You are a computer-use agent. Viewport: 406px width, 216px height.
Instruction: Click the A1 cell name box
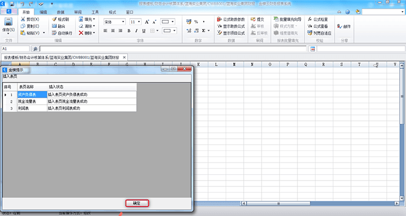(15, 49)
